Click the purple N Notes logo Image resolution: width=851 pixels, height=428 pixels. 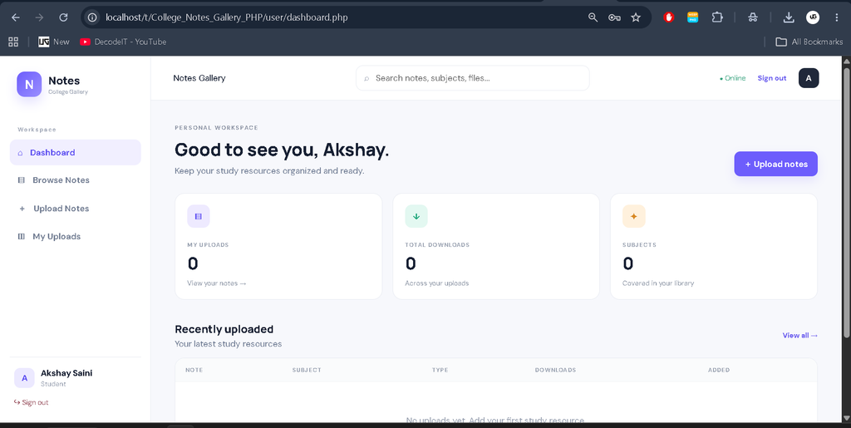coord(29,84)
